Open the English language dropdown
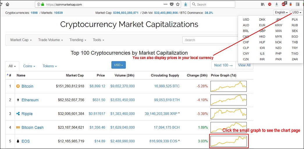The height and width of the screenshot is (149, 304). coord(281,13)
